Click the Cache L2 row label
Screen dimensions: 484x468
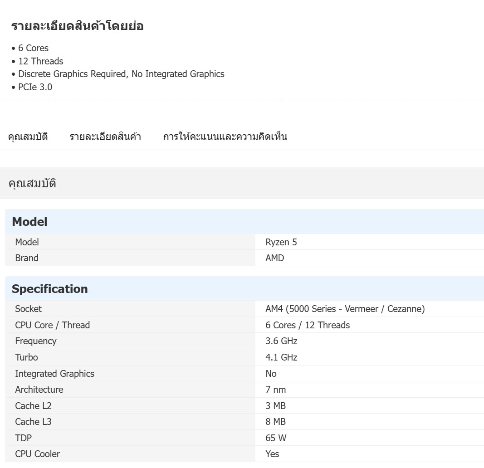[33, 406]
